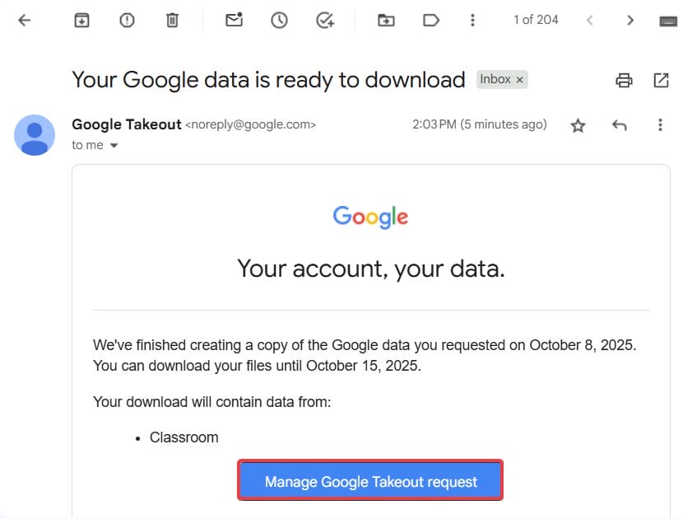Remove the Inbox label from conversation

(x=519, y=80)
